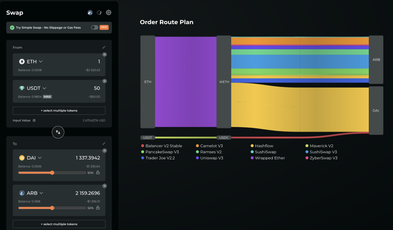Click the Maverick V2 legend dot

tap(307, 146)
